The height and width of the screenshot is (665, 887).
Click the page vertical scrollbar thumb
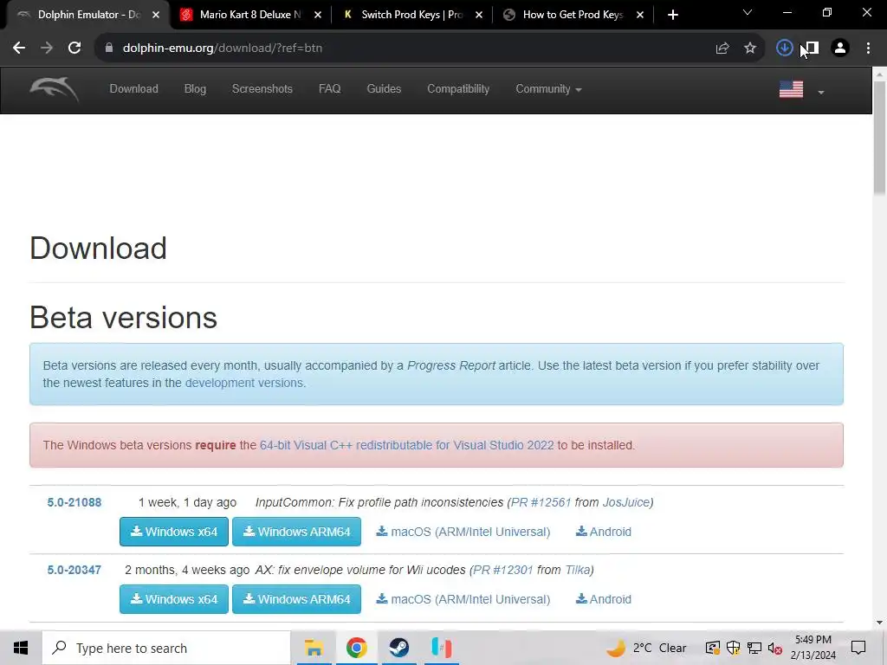tap(880, 139)
